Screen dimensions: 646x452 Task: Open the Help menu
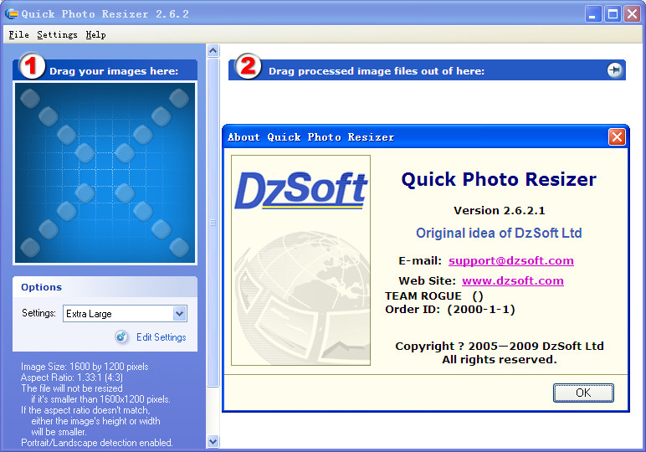[x=95, y=34]
